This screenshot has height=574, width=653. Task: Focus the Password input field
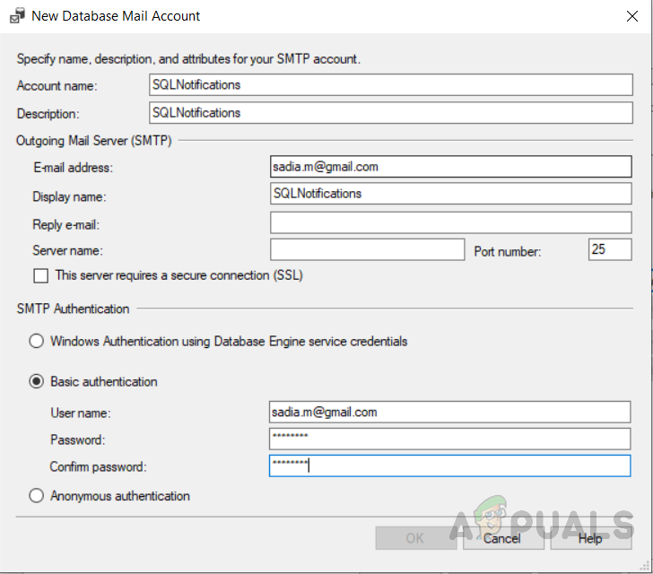point(450,439)
